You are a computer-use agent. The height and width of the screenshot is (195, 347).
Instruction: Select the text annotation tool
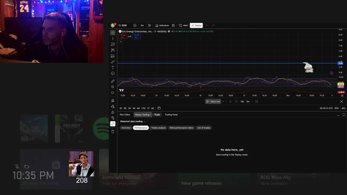point(113,68)
